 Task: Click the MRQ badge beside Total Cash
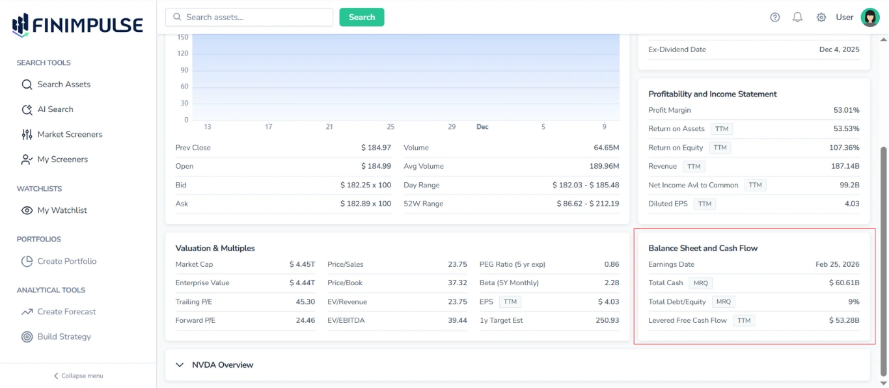tap(701, 283)
